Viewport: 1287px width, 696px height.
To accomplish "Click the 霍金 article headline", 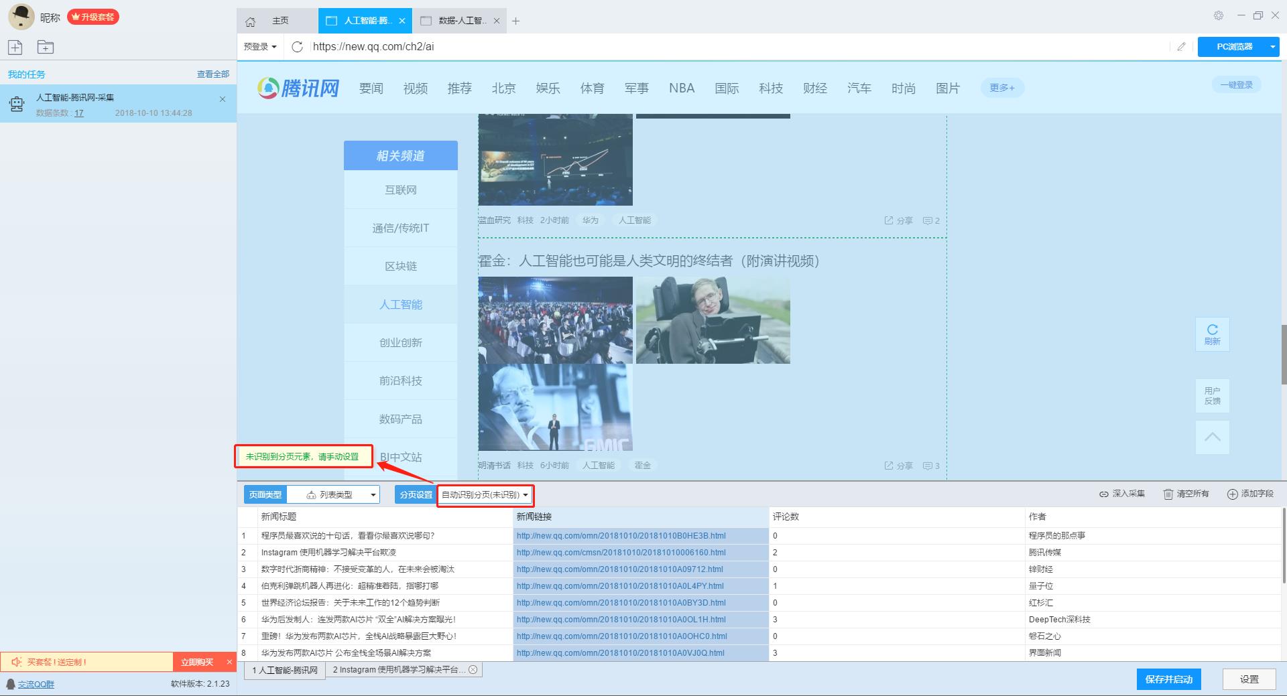I will 649,261.
